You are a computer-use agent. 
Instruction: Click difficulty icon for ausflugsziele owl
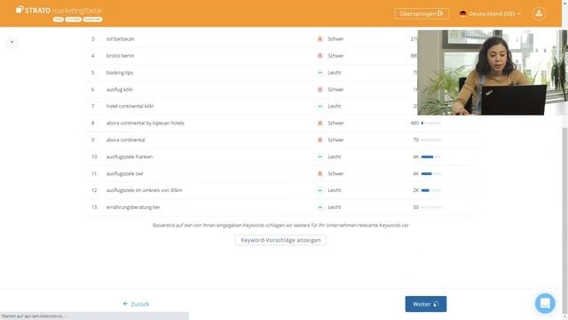[x=319, y=174]
